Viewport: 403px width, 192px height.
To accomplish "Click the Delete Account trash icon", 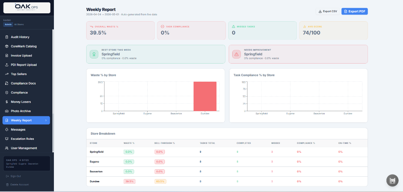I will click(x=7, y=185).
